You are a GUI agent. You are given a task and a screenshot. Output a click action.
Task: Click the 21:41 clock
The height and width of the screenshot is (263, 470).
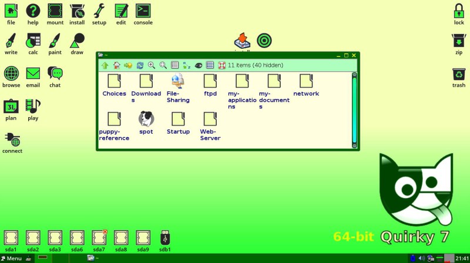point(462,258)
